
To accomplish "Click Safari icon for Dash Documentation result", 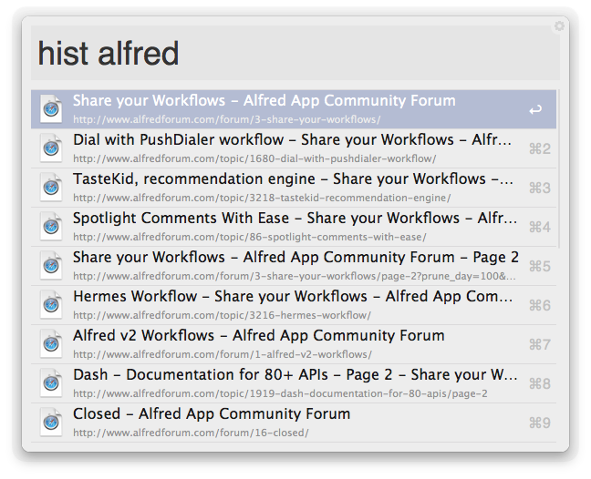I will pos(52,383).
